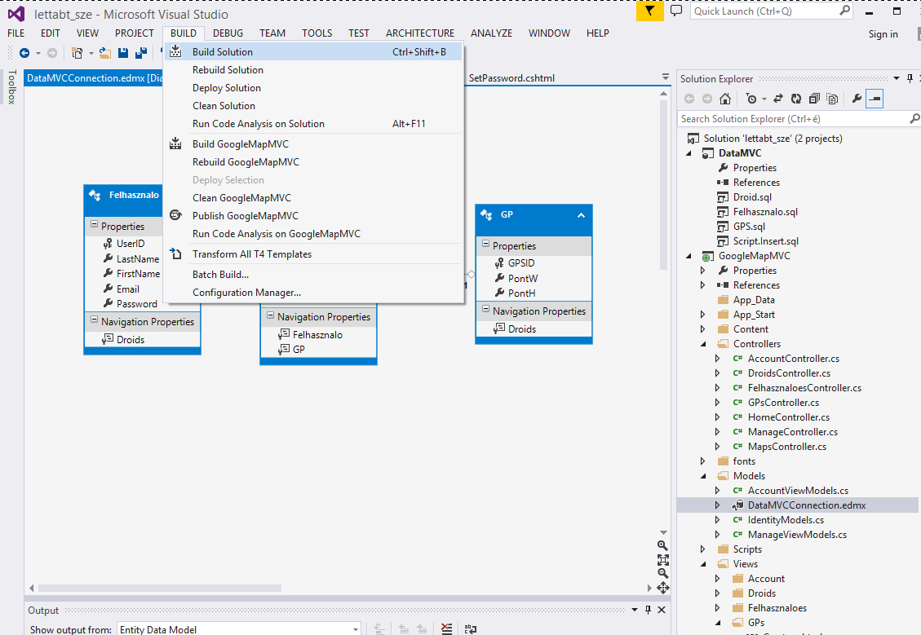Screen dimensions: 921x635
Task: Open the Output window options dropdown
Action: pos(635,610)
